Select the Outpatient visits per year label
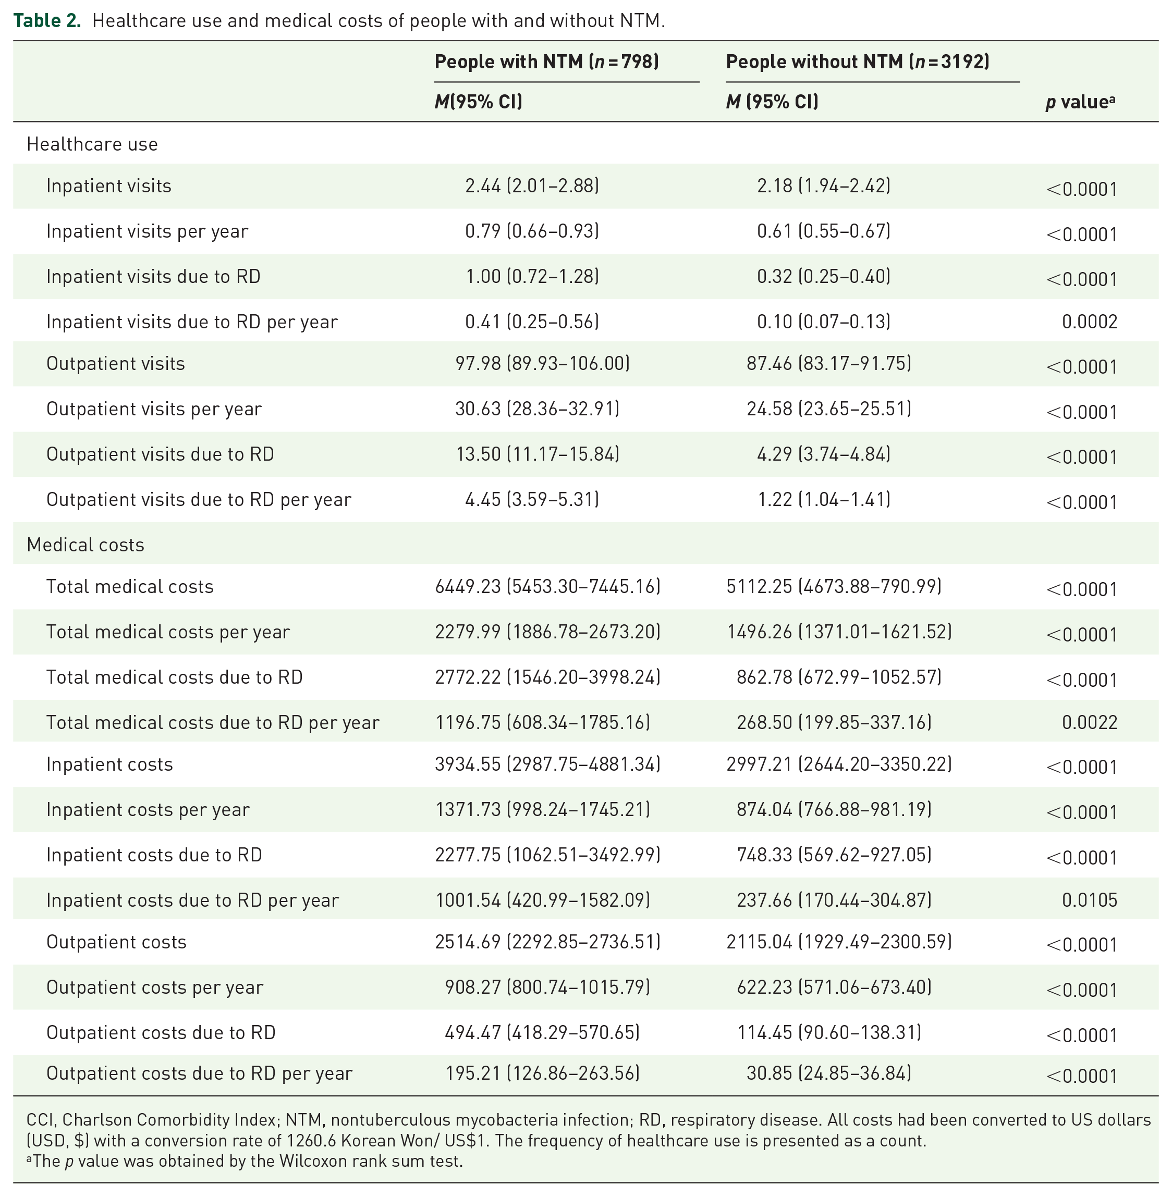The width and height of the screenshot is (1172, 1197). coord(154,409)
